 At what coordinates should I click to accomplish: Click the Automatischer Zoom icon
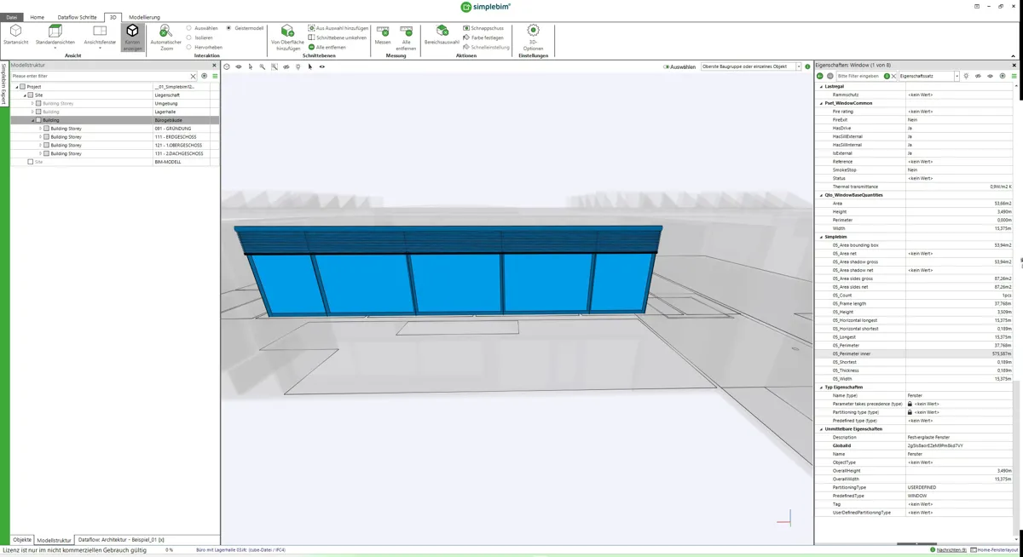pos(166,31)
